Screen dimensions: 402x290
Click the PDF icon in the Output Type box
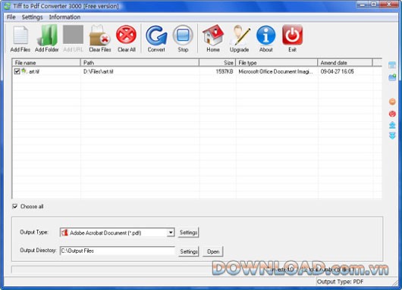coord(64,232)
